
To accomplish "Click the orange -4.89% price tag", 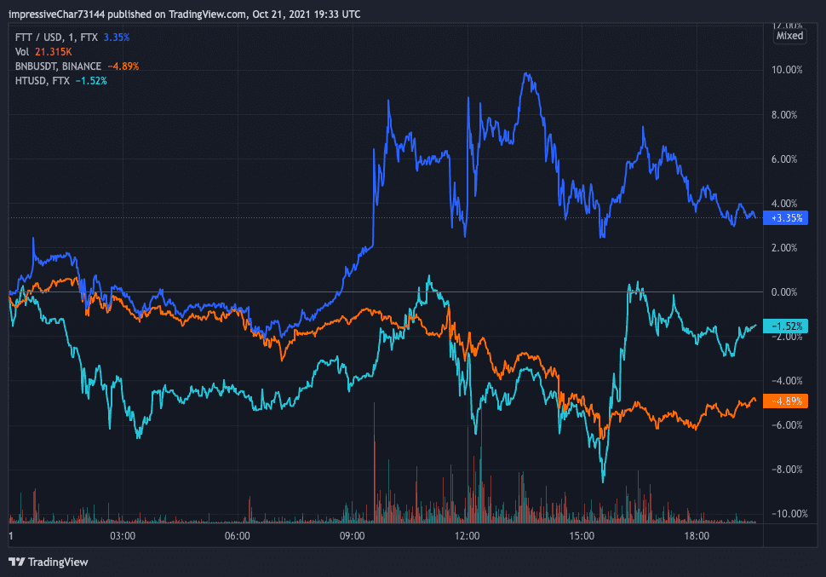I will [x=788, y=401].
